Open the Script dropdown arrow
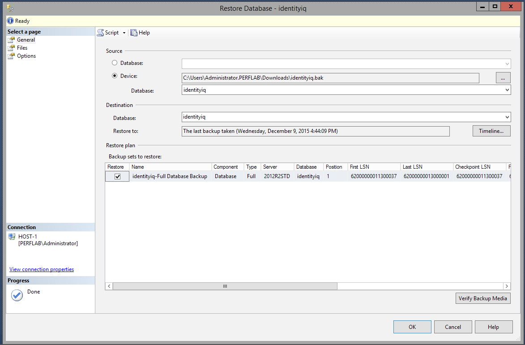The image size is (525, 345). pyautogui.click(x=124, y=33)
